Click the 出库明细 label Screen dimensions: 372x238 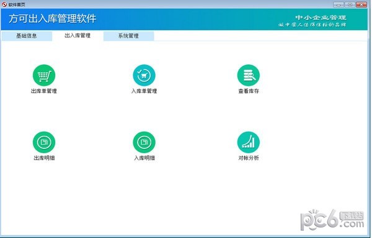(44, 158)
